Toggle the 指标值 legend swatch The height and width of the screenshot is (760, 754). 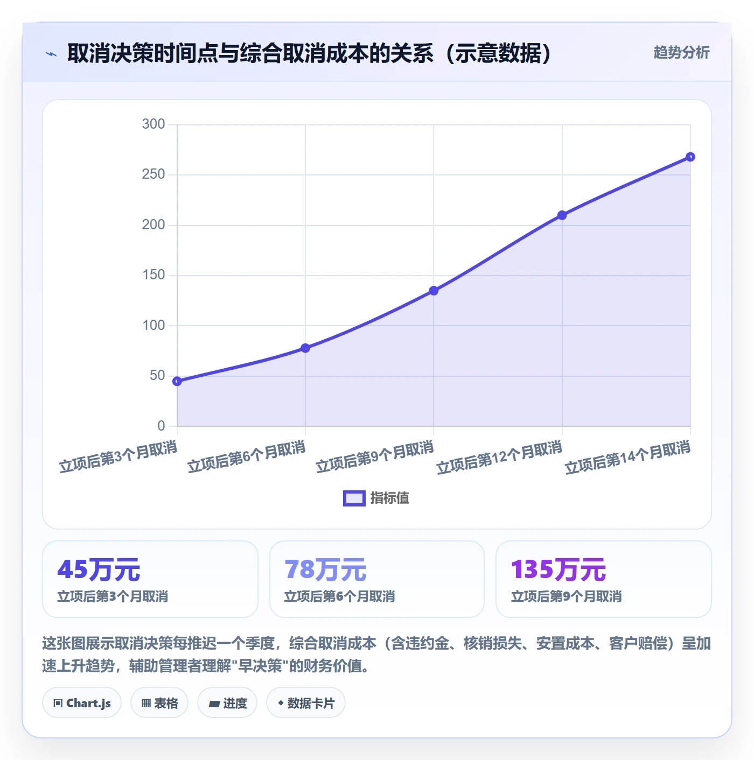tap(354, 498)
